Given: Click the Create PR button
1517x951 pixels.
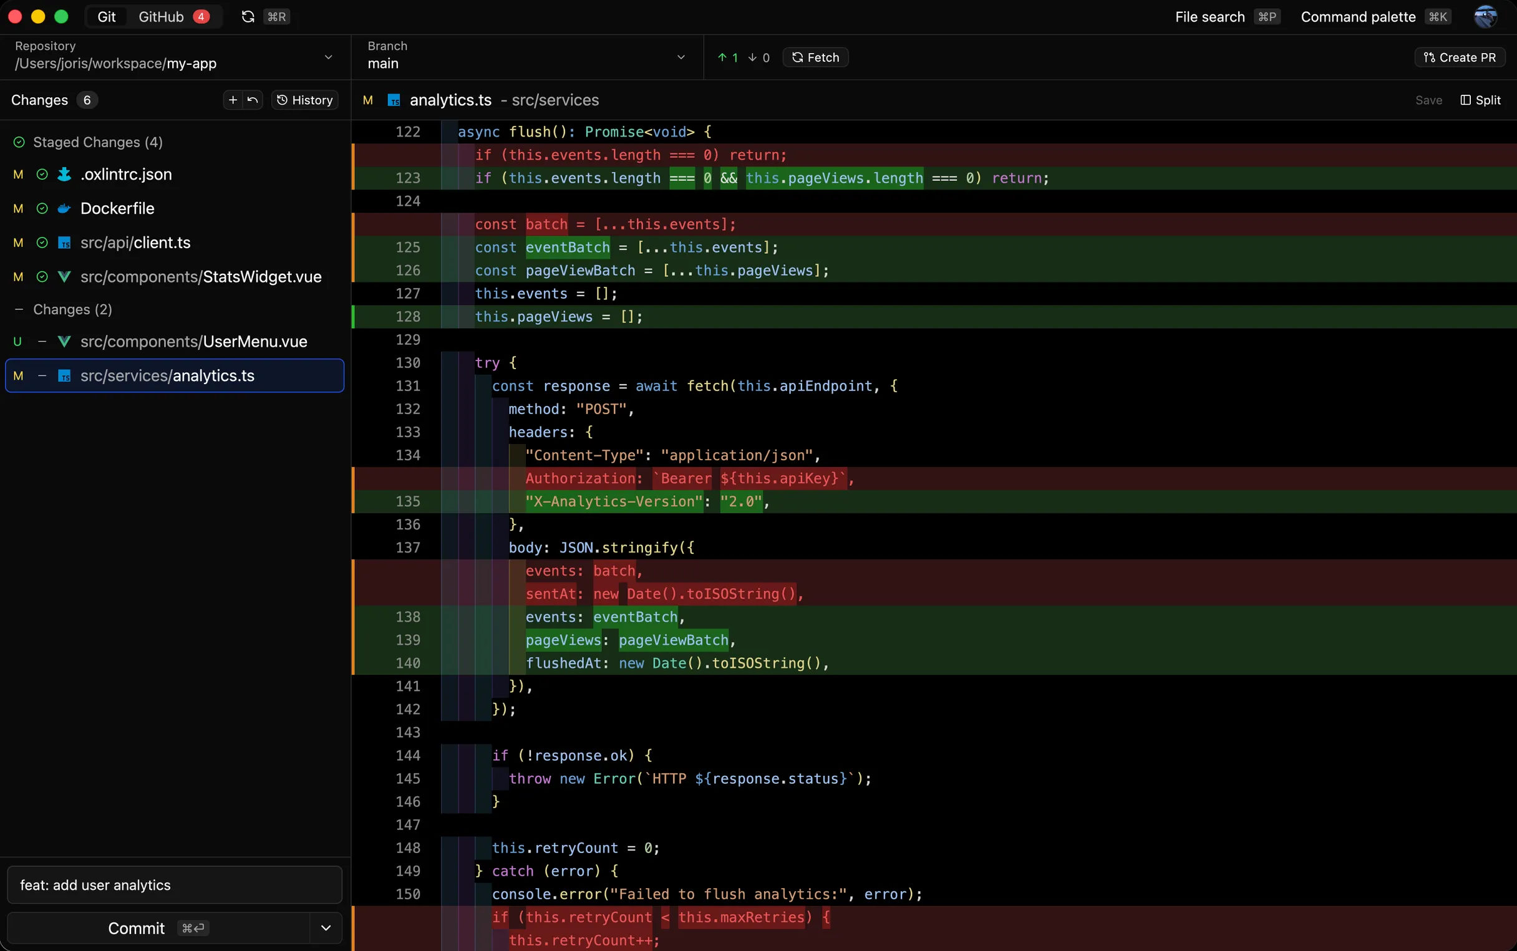Looking at the screenshot, I should click(x=1458, y=57).
